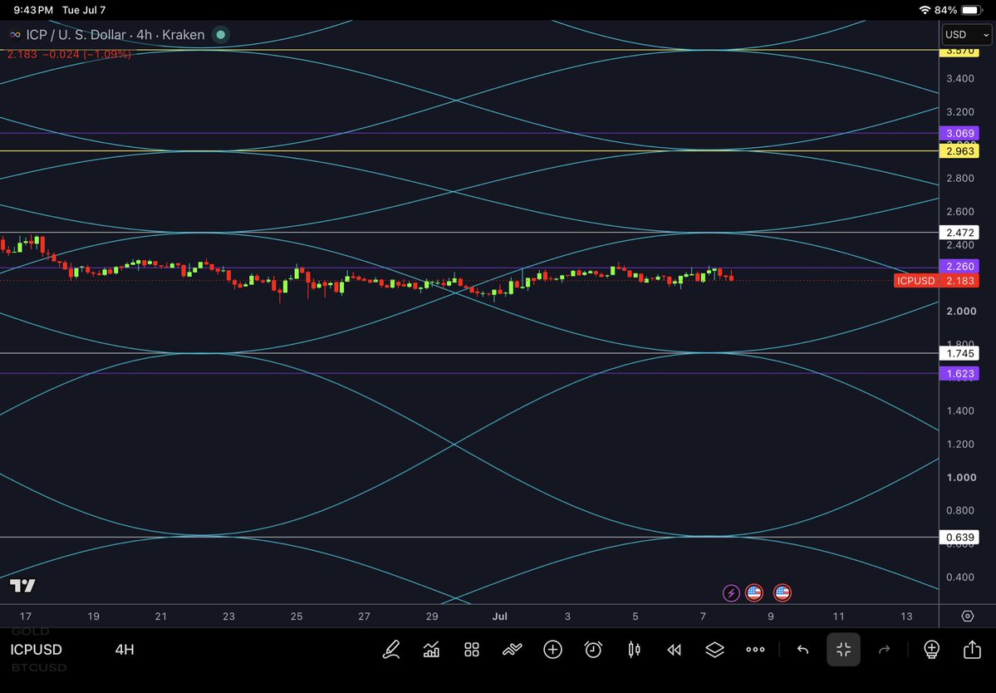Tap the red ICPUSD 2.183 price tag

point(936,281)
